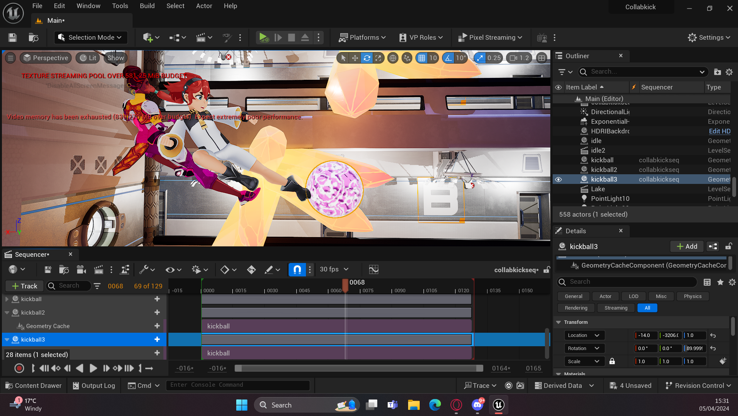The width and height of the screenshot is (738, 416).
Task: Open the Build menu
Action: tap(147, 6)
